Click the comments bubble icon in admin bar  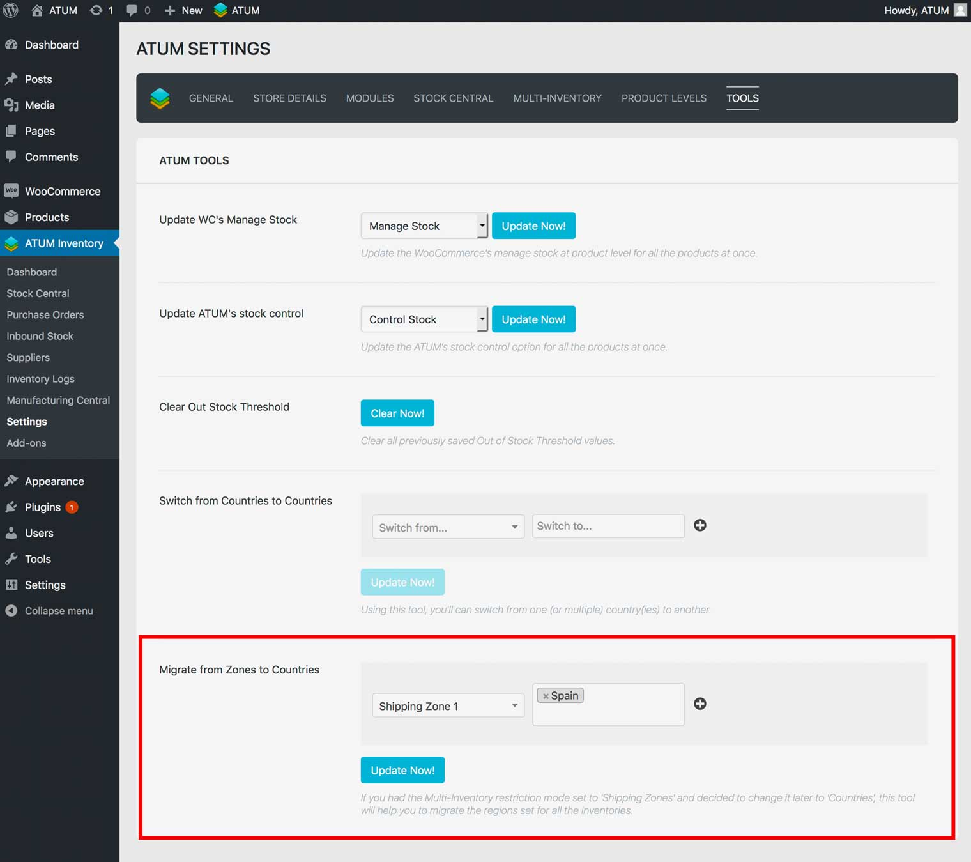pyautogui.click(x=132, y=10)
